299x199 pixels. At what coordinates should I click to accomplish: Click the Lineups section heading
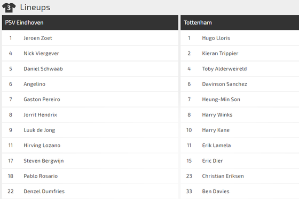(x=35, y=7)
